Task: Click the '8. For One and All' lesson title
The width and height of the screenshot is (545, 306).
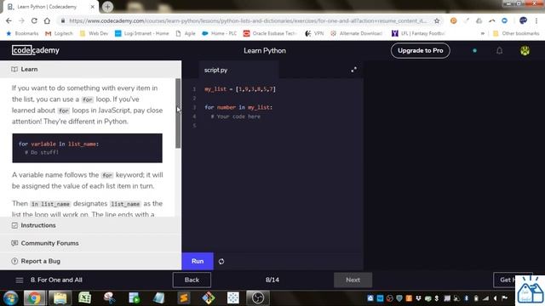Action: pyautogui.click(x=56, y=280)
